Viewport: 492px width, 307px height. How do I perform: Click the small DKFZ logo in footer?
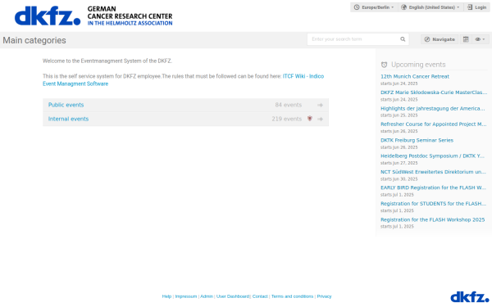(x=470, y=297)
